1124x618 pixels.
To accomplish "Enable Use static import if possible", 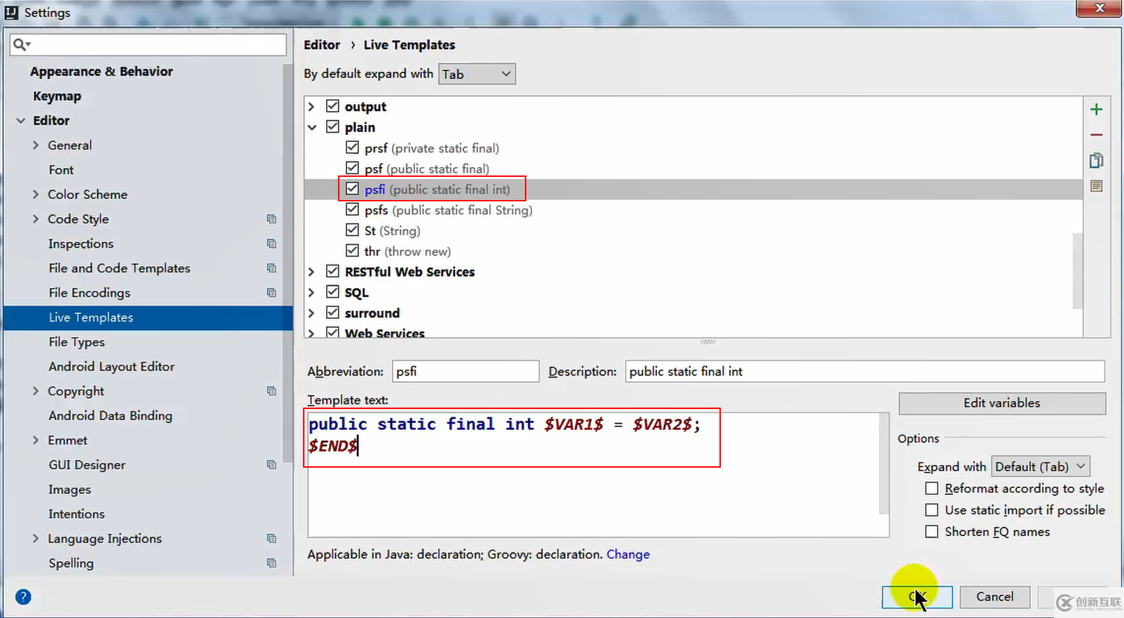I will coord(932,510).
